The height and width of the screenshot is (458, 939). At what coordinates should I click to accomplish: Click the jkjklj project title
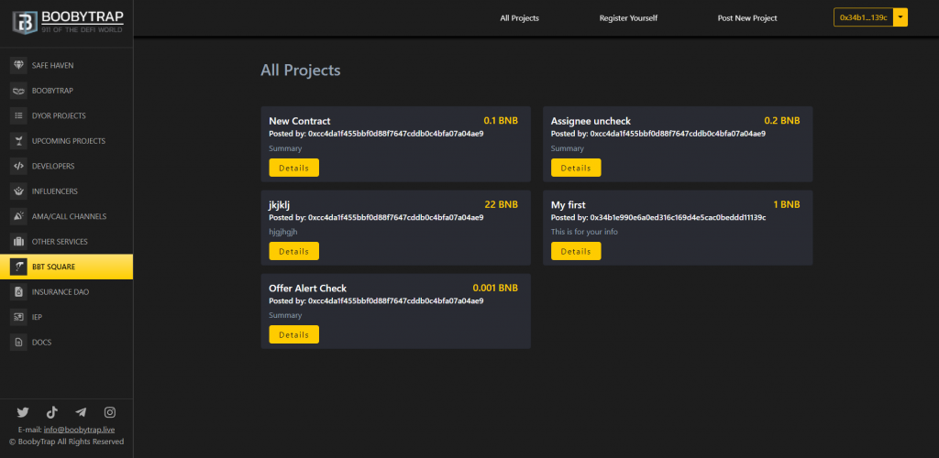tap(279, 204)
